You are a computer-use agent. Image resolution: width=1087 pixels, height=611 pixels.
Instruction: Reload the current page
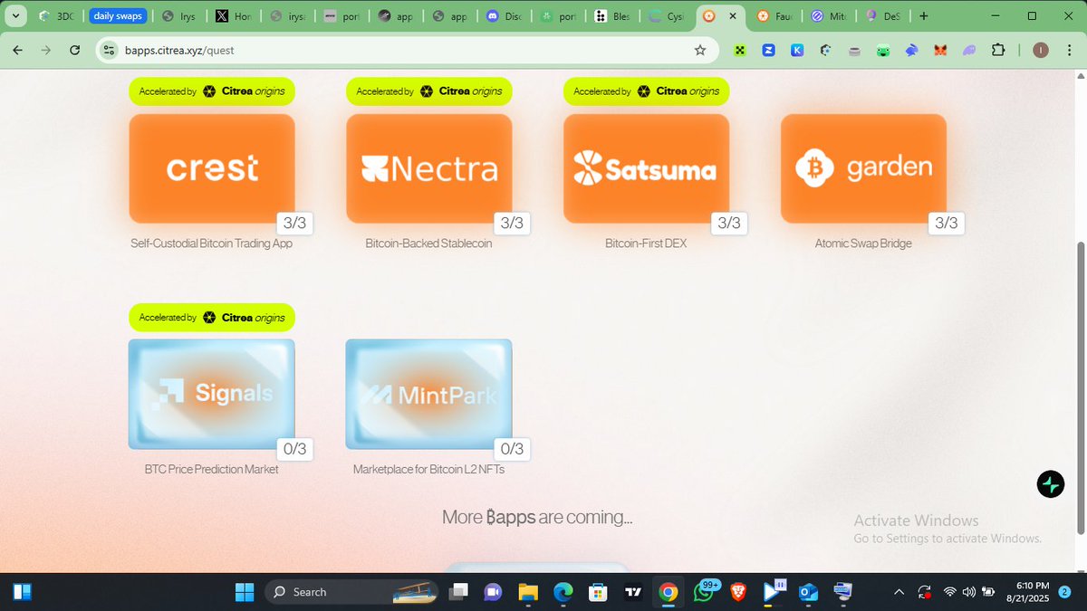point(75,50)
